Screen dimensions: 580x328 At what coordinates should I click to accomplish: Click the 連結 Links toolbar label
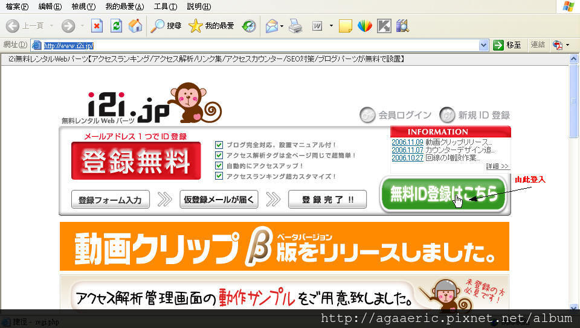click(538, 45)
